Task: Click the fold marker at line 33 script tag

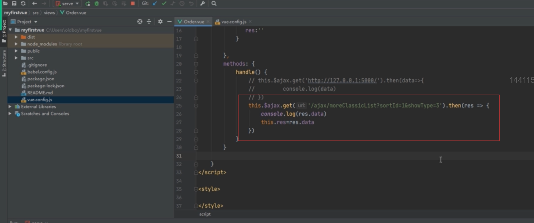Action: [196, 173]
